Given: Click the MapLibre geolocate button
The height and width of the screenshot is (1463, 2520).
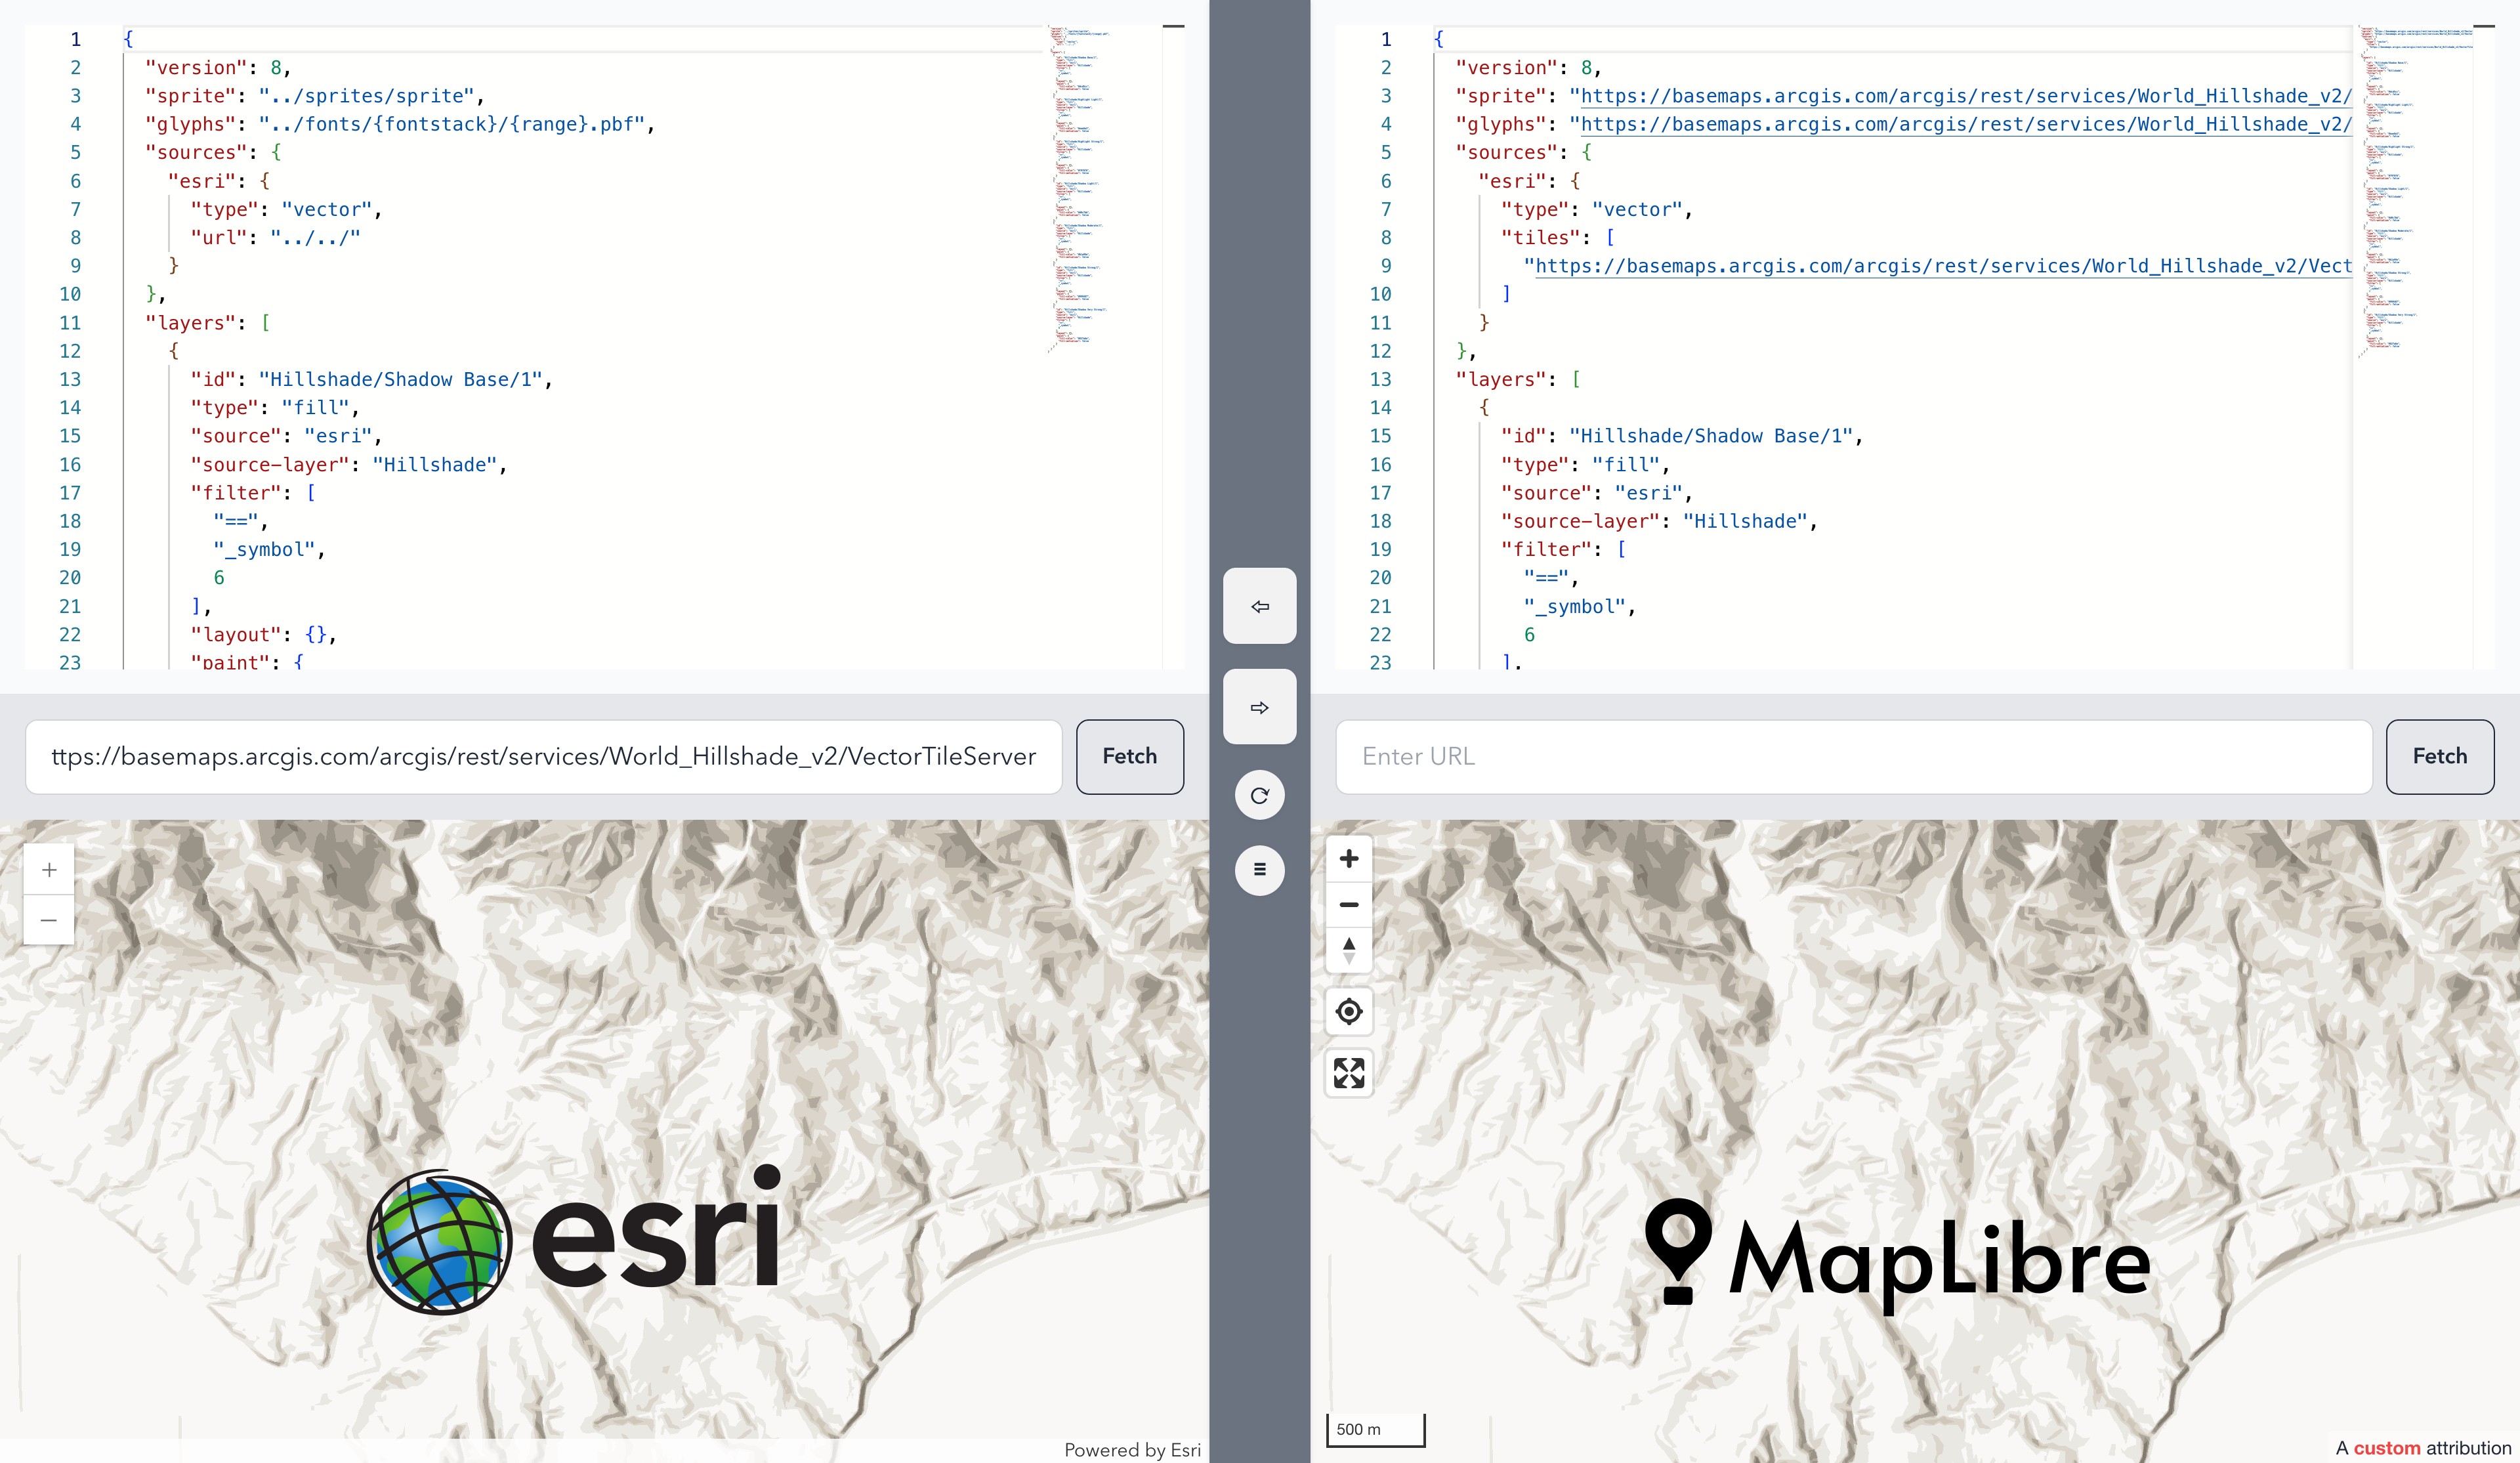Looking at the screenshot, I should point(1348,1012).
